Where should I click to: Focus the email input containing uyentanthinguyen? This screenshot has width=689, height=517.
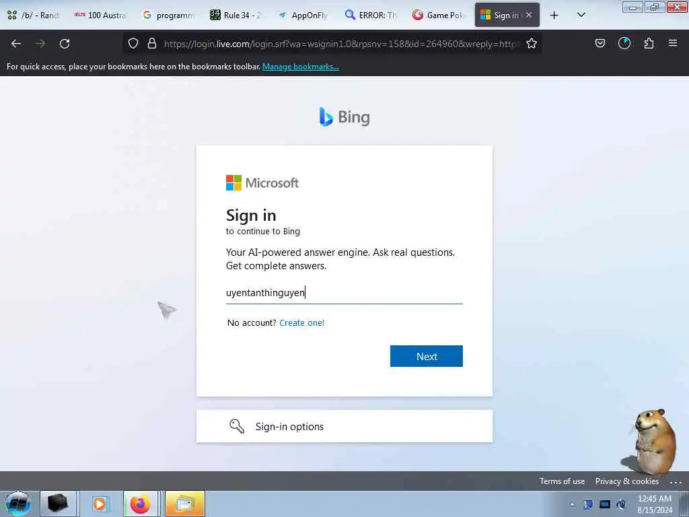[344, 293]
